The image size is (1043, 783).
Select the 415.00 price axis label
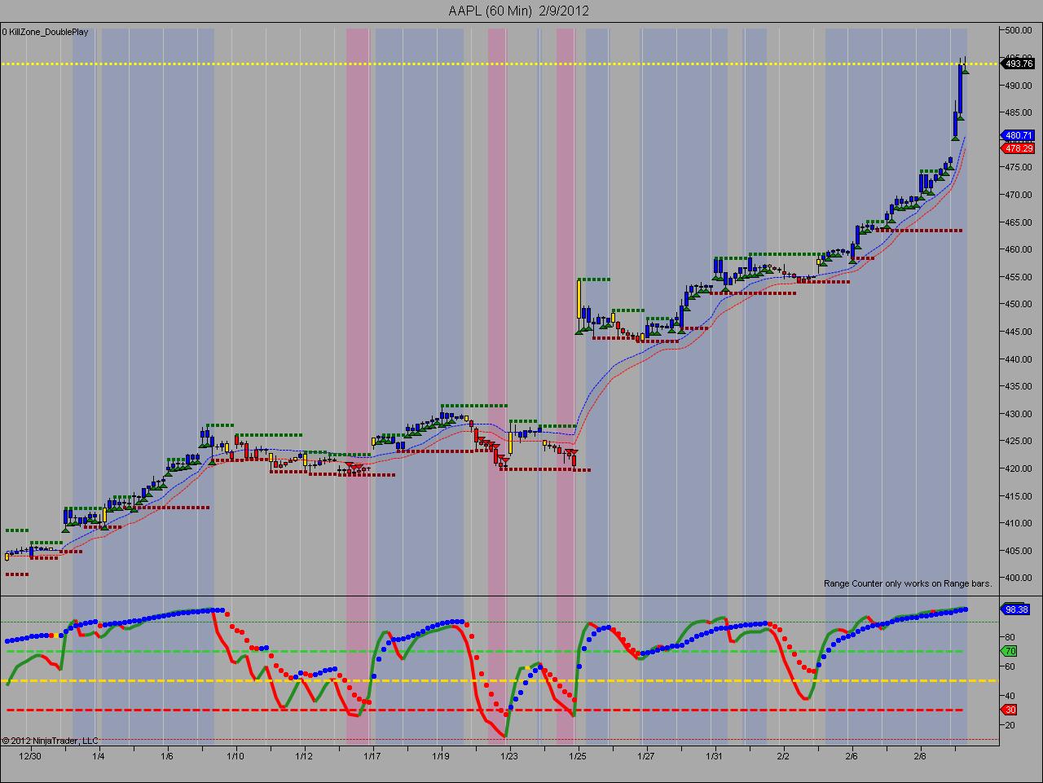[x=1019, y=496]
